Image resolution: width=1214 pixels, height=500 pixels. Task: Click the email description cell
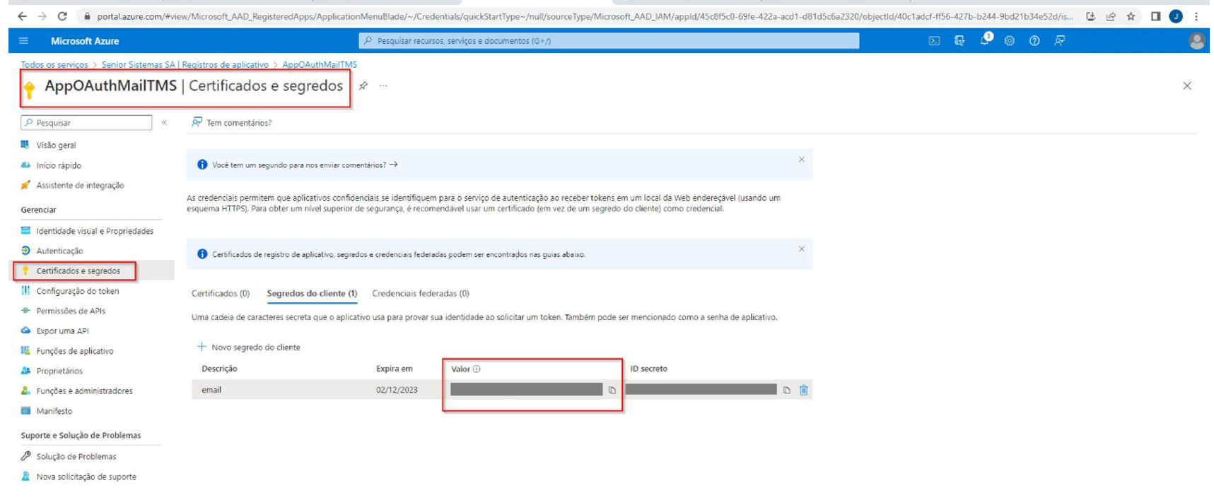[211, 390]
